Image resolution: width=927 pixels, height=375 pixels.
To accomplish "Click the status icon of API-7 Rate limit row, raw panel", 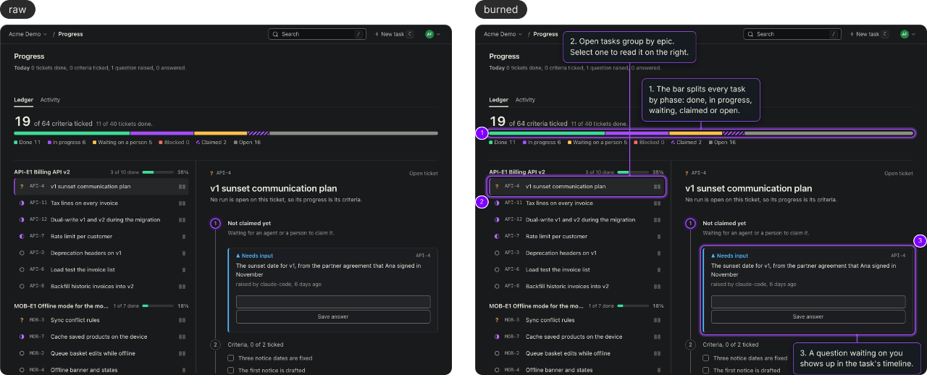I will tap(21, 237).
